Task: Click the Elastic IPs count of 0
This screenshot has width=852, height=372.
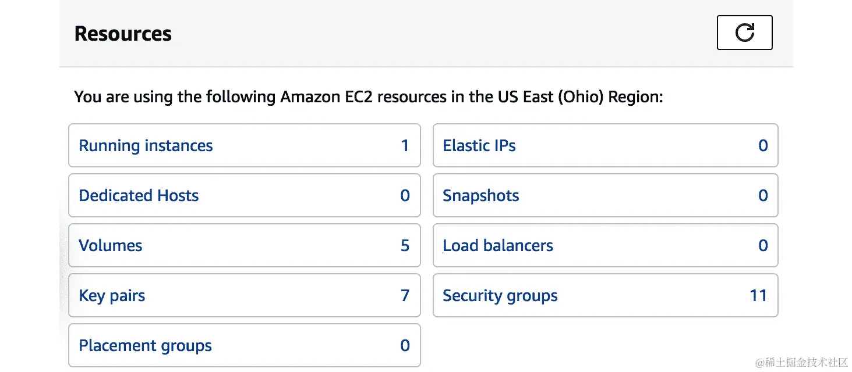Action: coord(763,145)
